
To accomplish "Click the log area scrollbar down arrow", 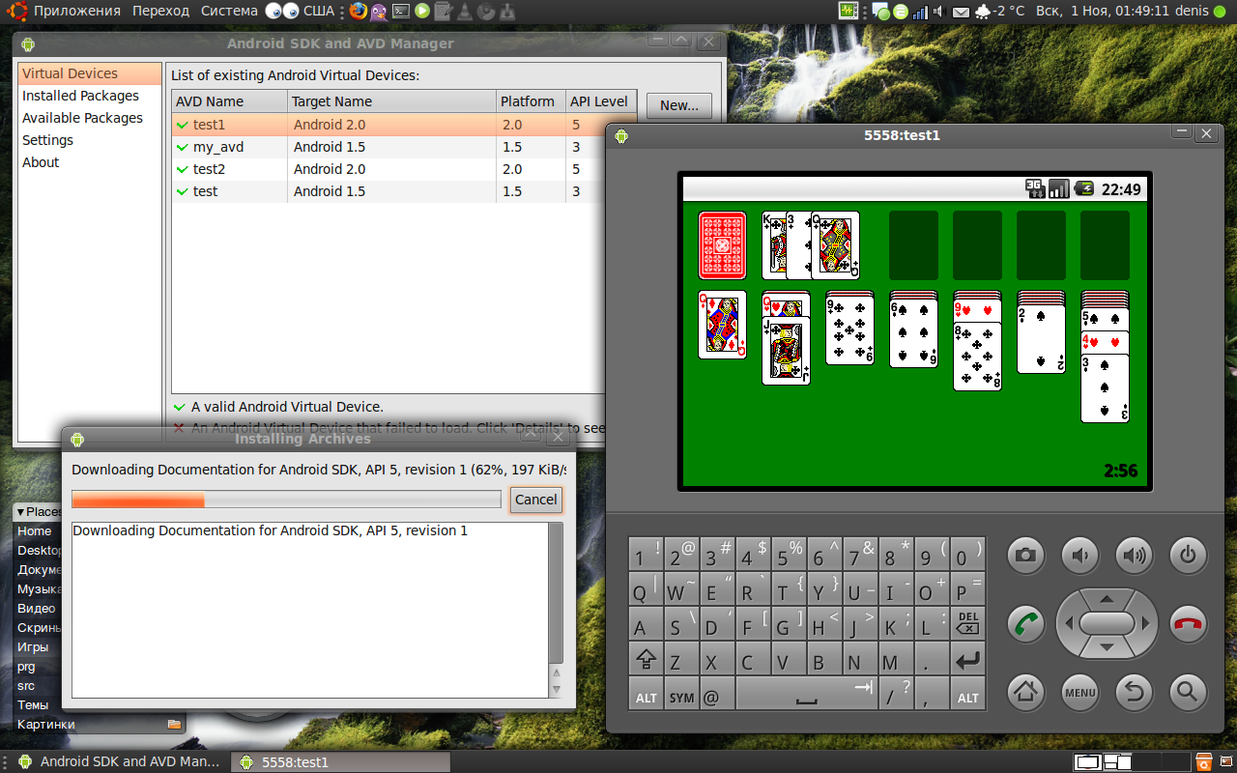I will point(556,689).
